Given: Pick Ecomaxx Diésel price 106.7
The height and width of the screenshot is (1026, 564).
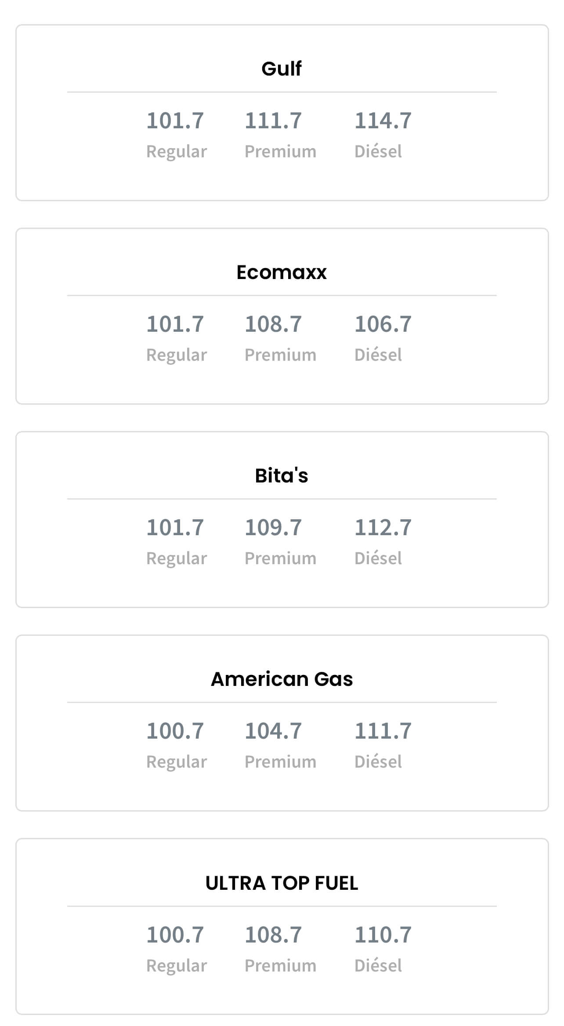Looking at the screenshot, I should 383,324.
